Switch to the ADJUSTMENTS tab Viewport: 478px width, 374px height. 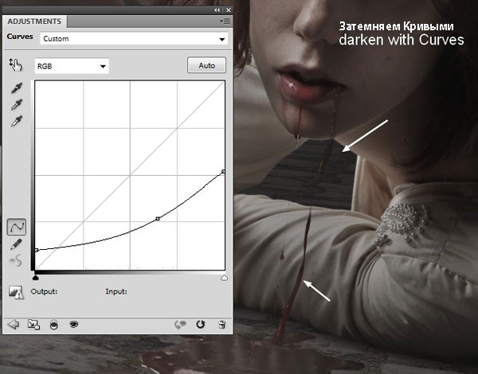[34, 21]
